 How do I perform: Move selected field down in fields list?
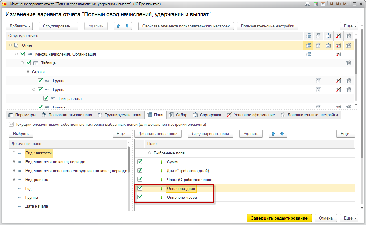click(282, 134)
